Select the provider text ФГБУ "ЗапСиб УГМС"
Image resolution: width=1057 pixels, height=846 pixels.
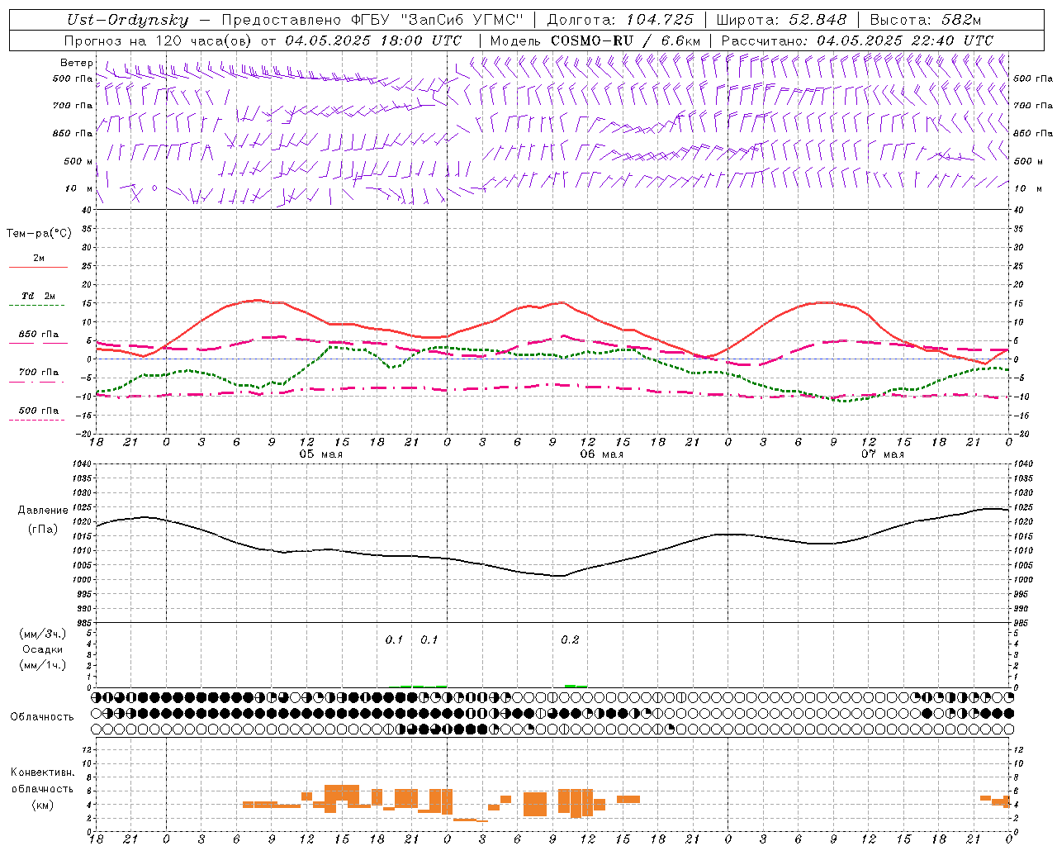point(436,21)
